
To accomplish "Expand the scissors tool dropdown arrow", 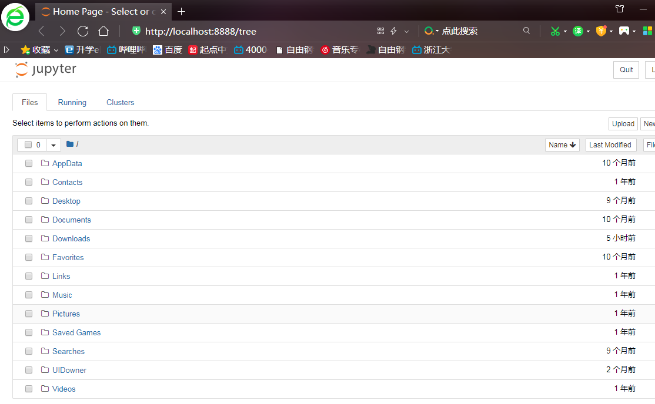I will point(565,31).
